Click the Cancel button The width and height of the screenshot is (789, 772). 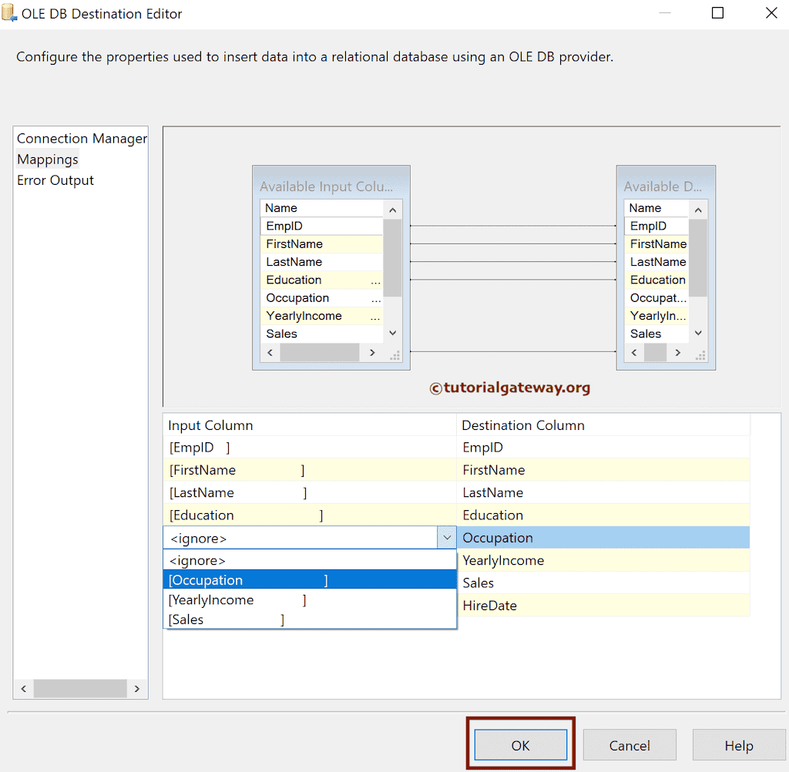click(630, 745)
